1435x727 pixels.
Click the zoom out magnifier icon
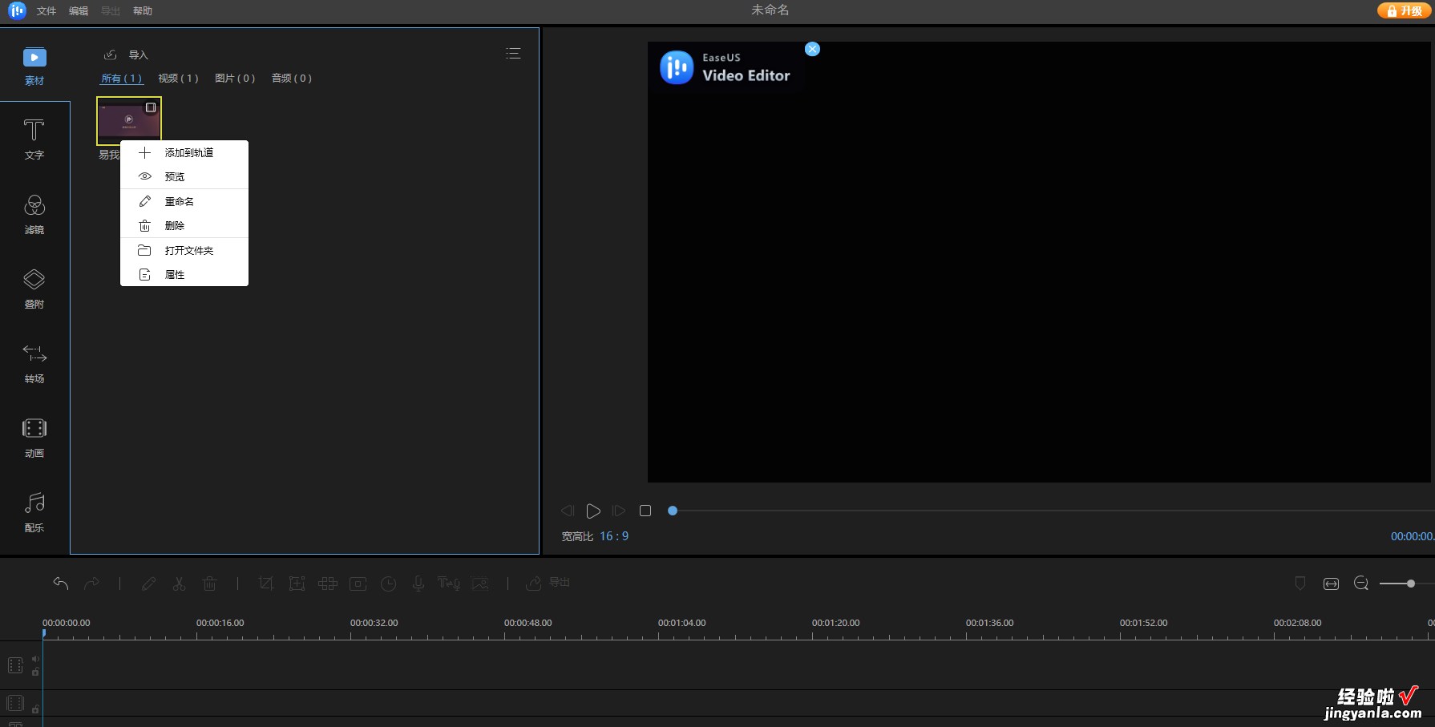[x=1361, y=584]
